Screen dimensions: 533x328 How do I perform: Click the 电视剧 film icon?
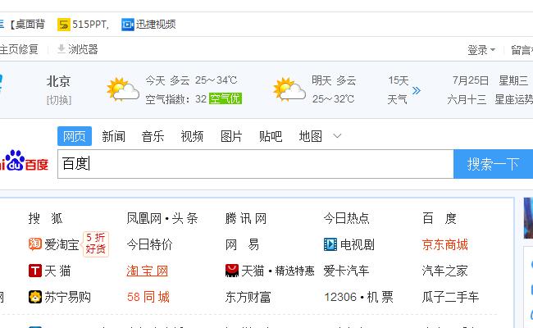[330, 244]
